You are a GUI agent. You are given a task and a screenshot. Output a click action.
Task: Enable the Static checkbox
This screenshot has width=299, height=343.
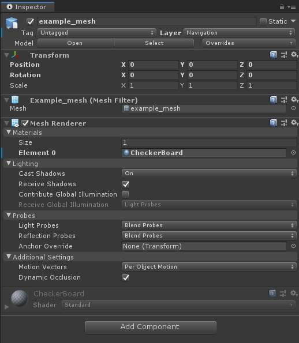pyautogui.click(x=263, y=21)
